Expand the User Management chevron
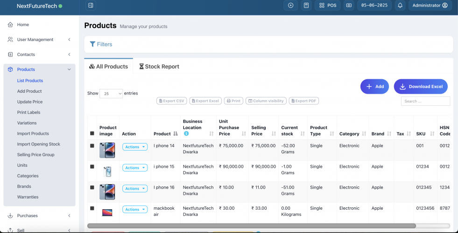 [x=69, y=39]
